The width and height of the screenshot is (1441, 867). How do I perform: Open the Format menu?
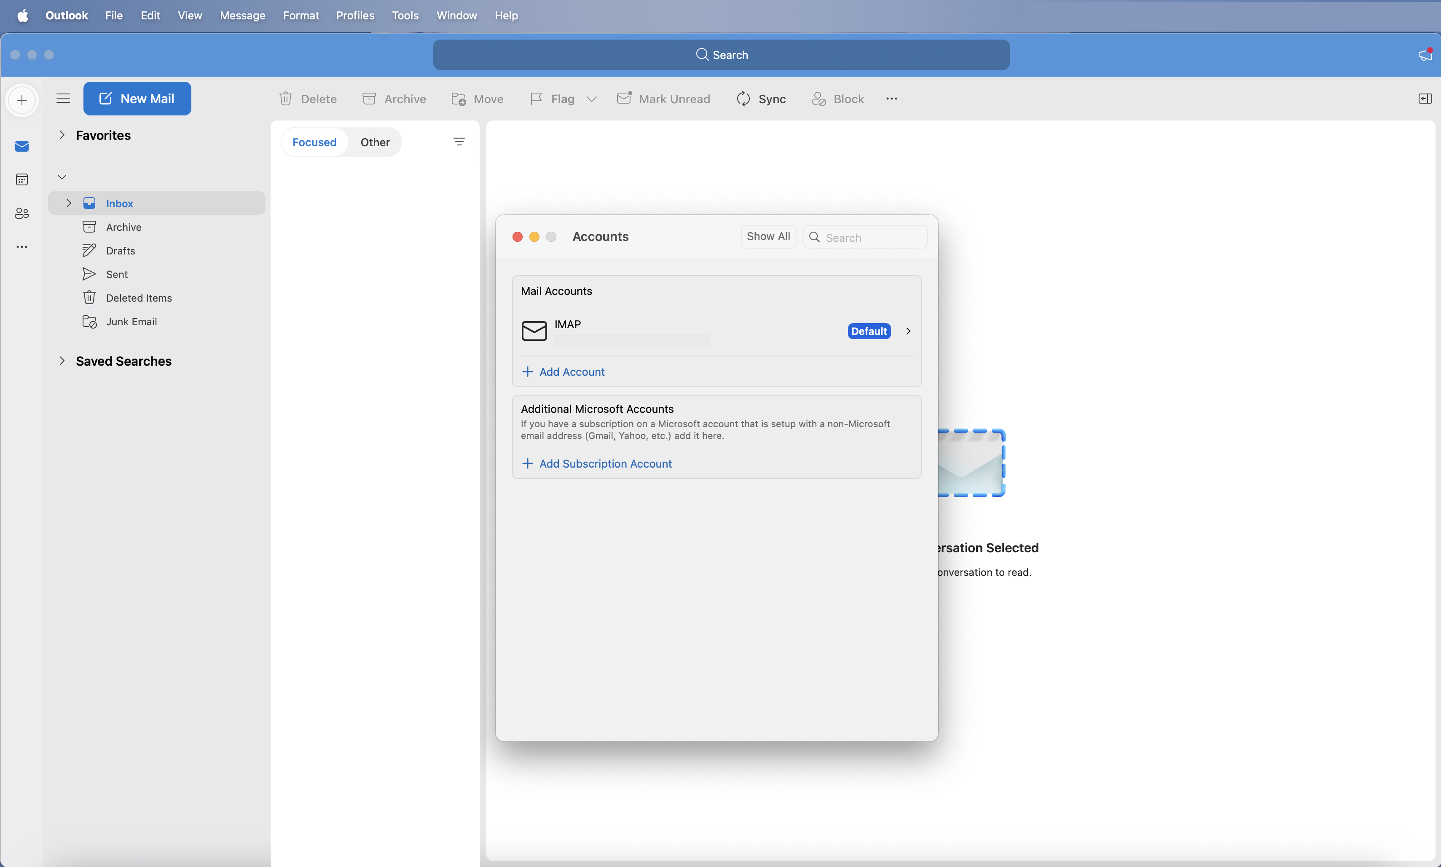301,16
